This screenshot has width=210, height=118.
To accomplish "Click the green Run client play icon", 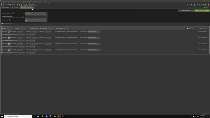I will click(202, 5).
